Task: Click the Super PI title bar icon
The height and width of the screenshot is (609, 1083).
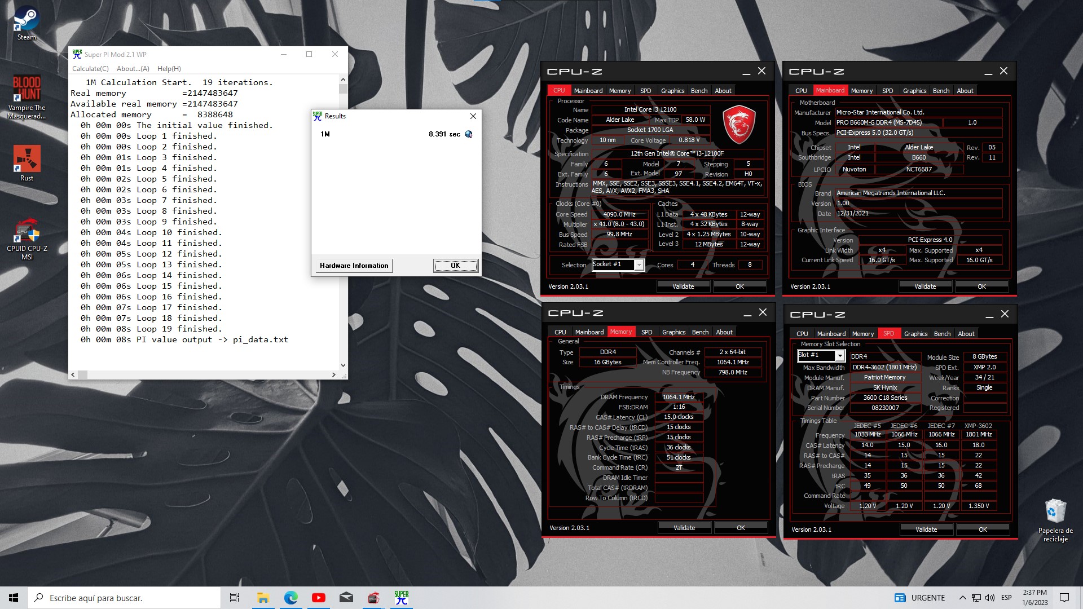Action: click(77, 54)
